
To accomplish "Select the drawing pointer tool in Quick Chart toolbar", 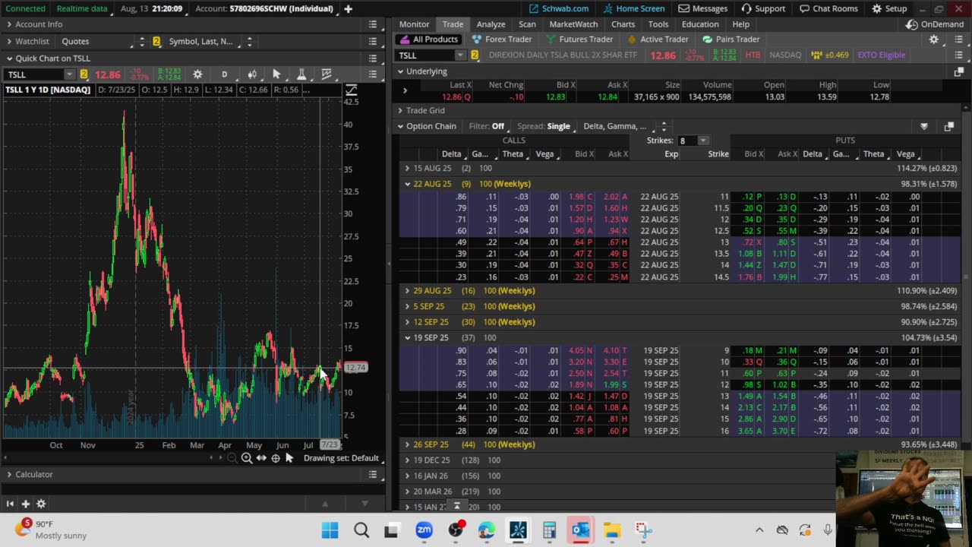I will coord(276,74).
